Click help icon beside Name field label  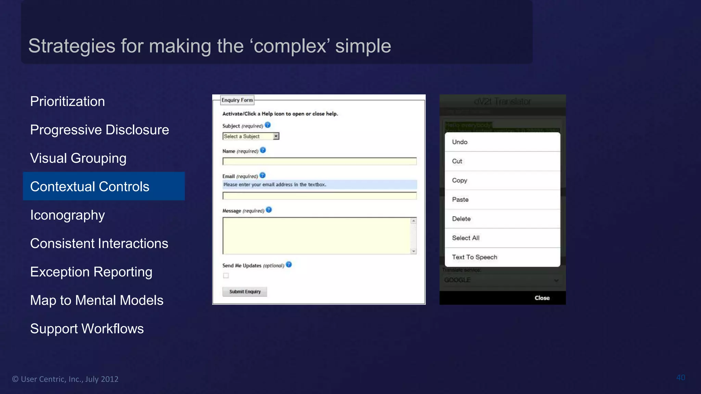(x=263, y=150)
